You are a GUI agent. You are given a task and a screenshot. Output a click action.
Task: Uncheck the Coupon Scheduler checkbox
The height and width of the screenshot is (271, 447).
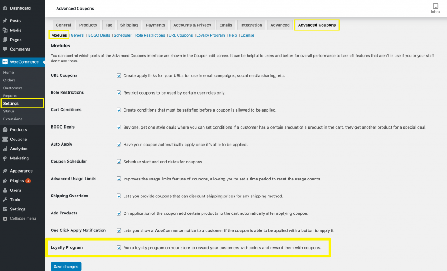(119, 162)
